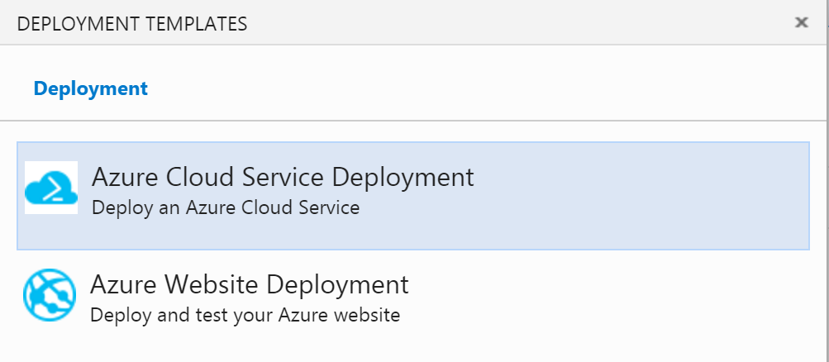Image resolution: width=829 pixels, height=362 pixels.
Task: Click the DEPLOYMENT TEMPLATES header title
Action: coord(132,24)
